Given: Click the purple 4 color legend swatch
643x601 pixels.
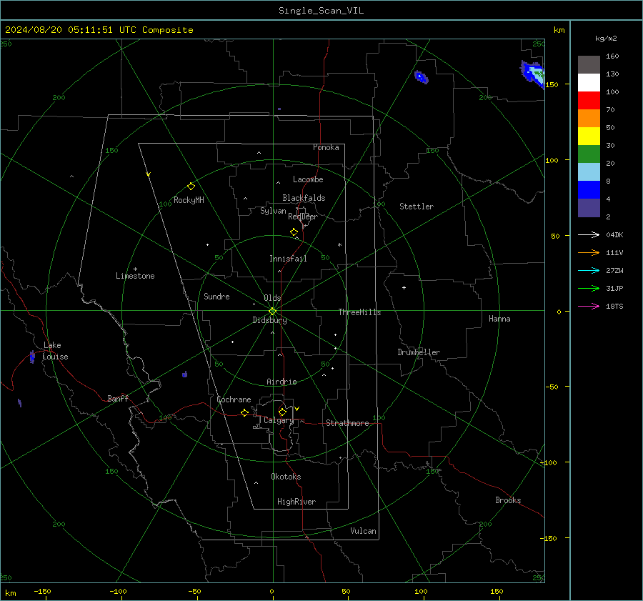Looking at the screenshot, I should pyautogui.click(x=589, y=207).
